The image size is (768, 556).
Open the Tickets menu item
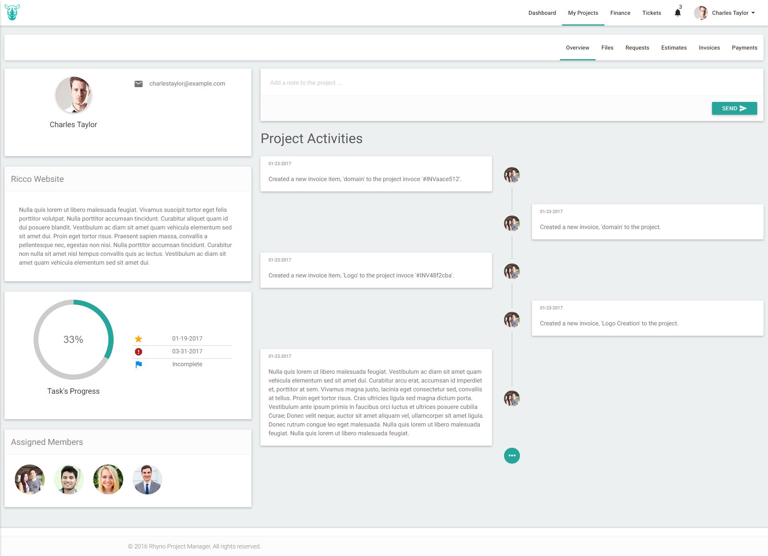coord(651,13)
